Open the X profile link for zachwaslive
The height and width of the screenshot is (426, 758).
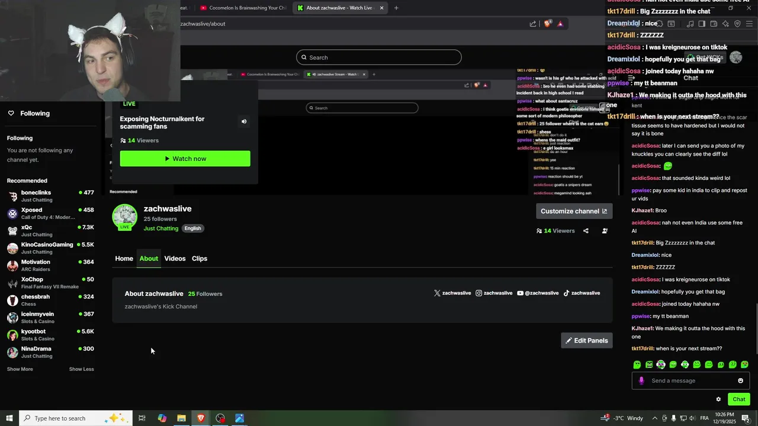point(452,293)
